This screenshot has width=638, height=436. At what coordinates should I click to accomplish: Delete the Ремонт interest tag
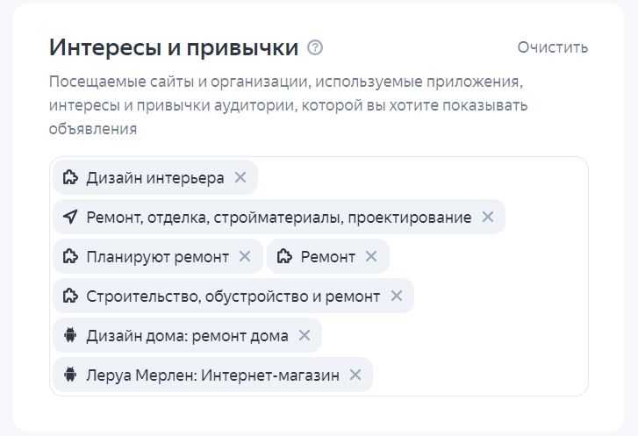[371, 256]
